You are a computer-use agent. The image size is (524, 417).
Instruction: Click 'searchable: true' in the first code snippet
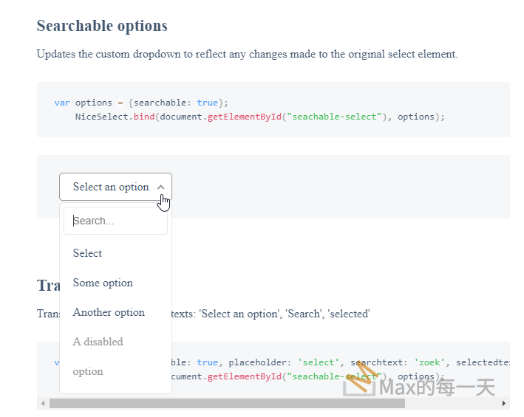pyautogui.click(x=176, y=103)
